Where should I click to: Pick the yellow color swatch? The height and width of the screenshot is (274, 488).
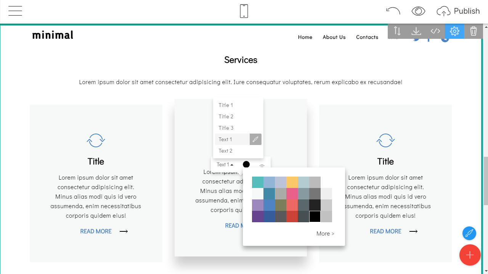coord(292,182)
